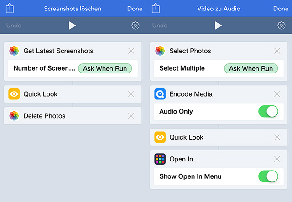292x202 pixels.
Task: Tap share icon in Video zu Audio workflow
Action: pyautogui.click(x=156, y=8)
